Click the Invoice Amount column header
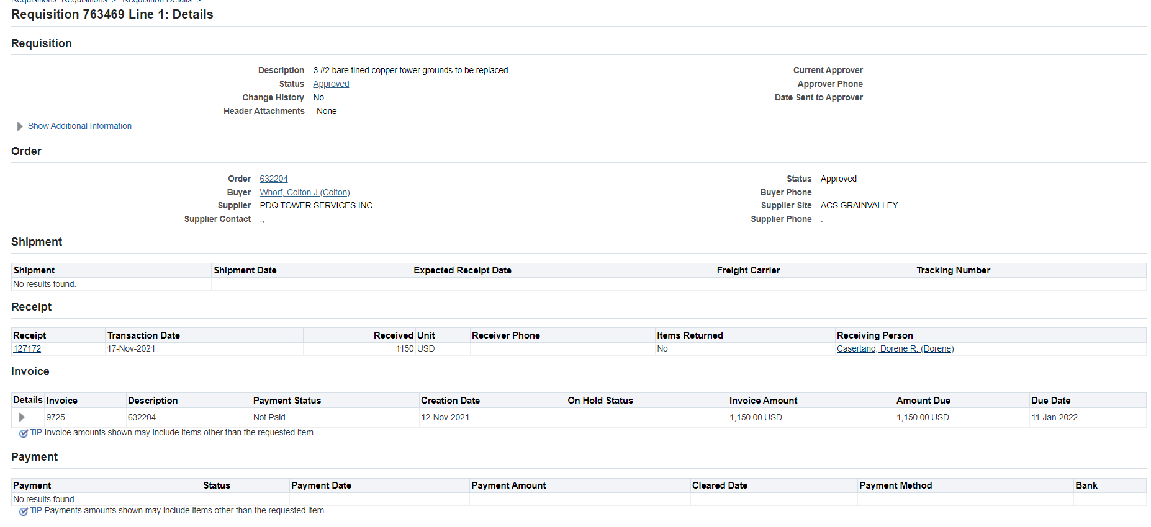The image size is (1151, 527). point(763,401)
